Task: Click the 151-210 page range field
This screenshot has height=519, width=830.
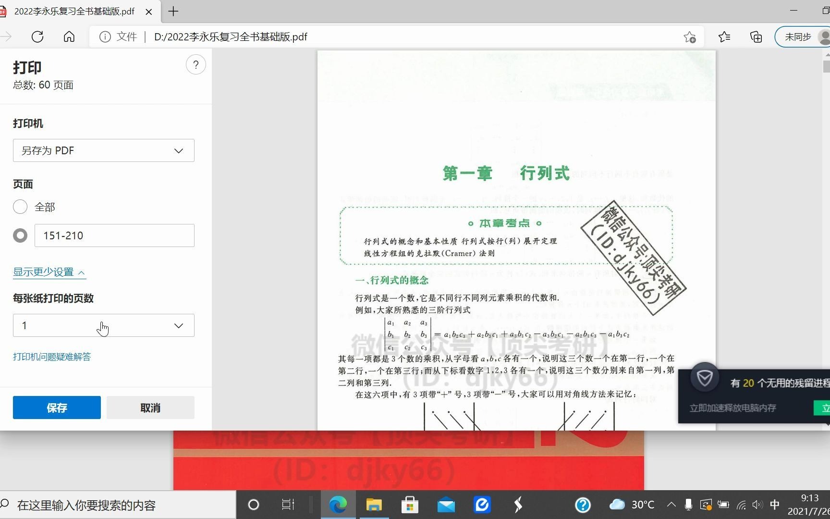Action: point(114,235)
